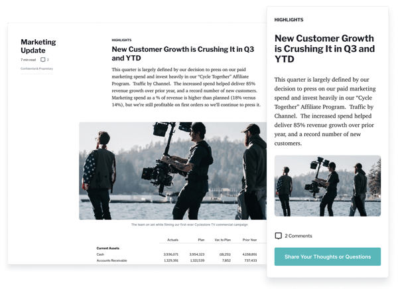Click HIGHLIGHTS label in the main report
This screenshot has height=289, width=398.
[121, 40]
